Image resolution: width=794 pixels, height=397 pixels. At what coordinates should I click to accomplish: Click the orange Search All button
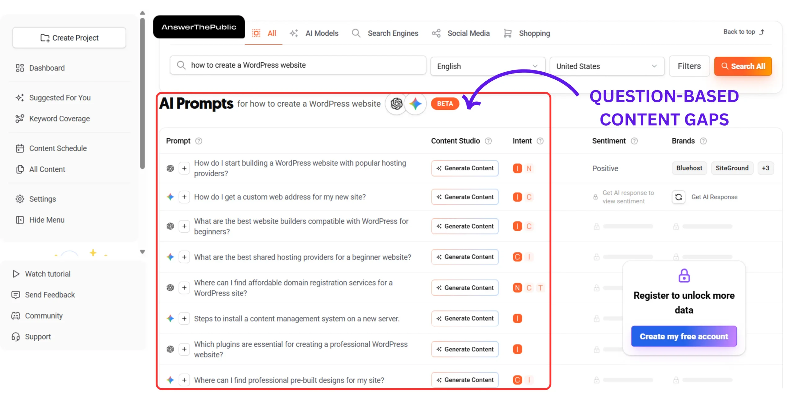click(x=743, y=66)
